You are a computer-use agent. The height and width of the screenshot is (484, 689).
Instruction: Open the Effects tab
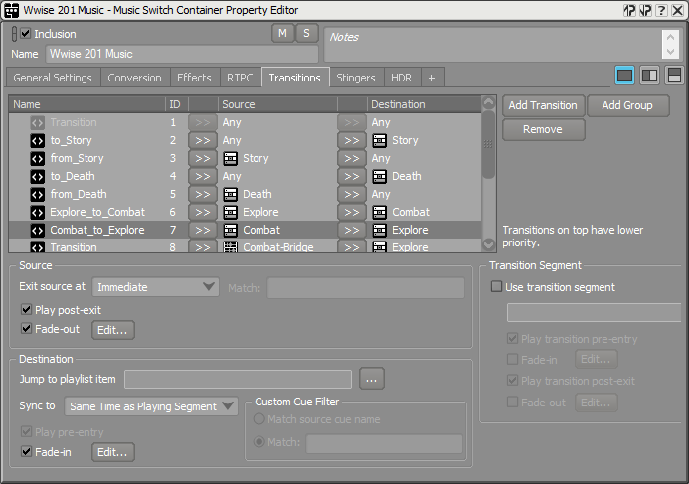194,78
